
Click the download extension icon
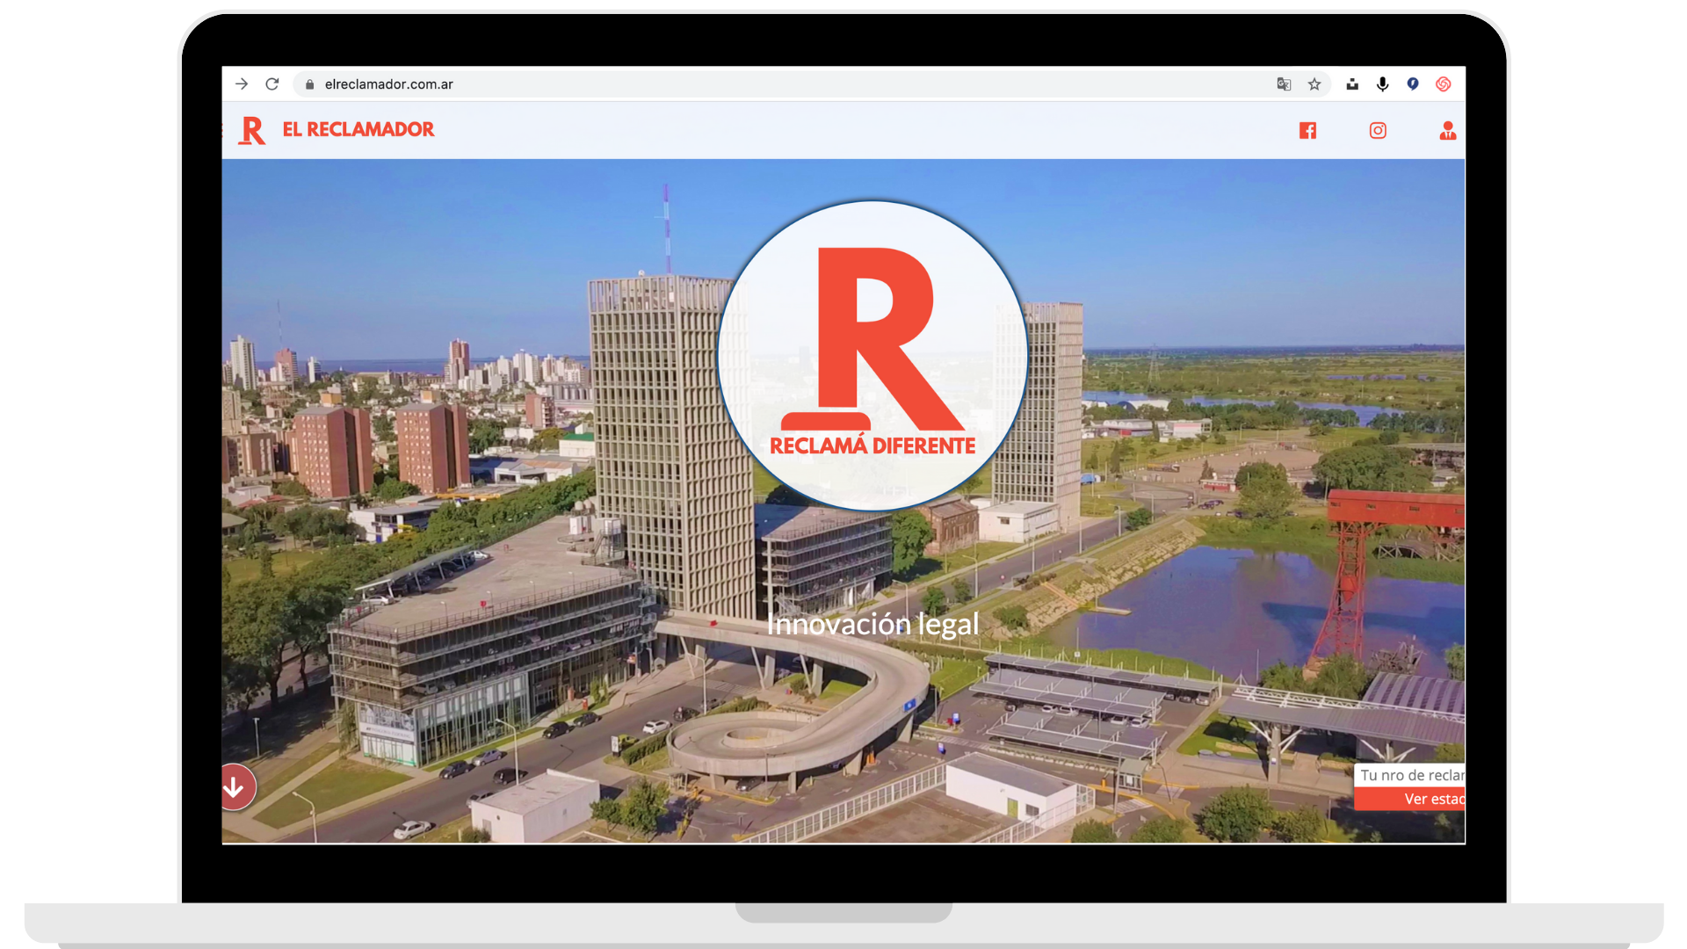(x=1352, y=84)
